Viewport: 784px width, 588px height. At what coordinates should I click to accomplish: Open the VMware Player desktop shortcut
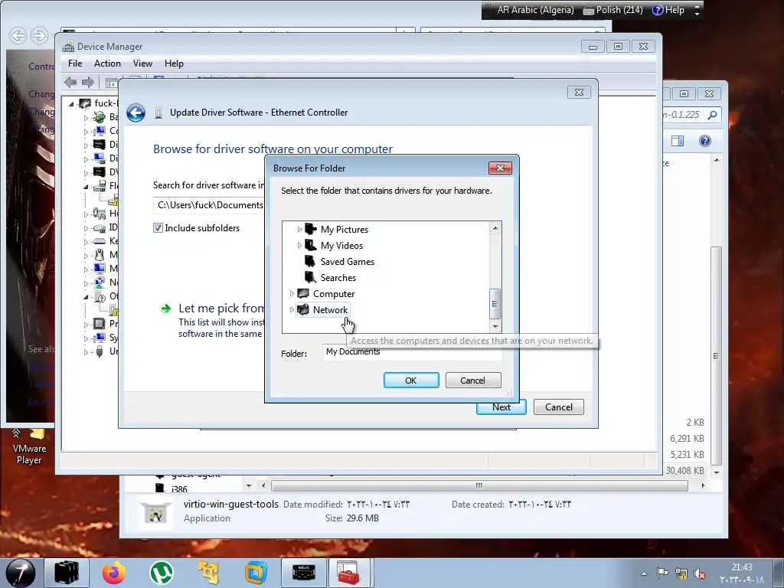click(x=29, y=446)
